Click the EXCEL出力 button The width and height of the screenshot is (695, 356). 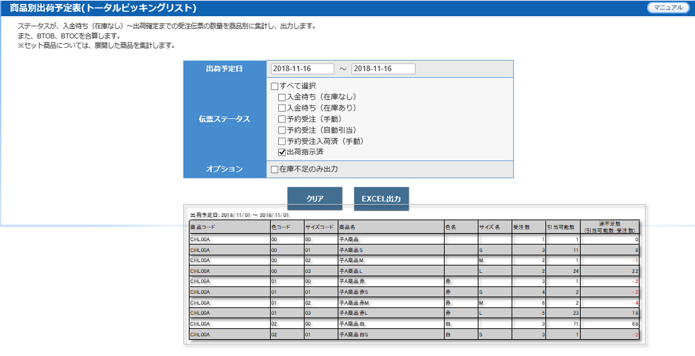pyautogui.click(x=381, y=199)
